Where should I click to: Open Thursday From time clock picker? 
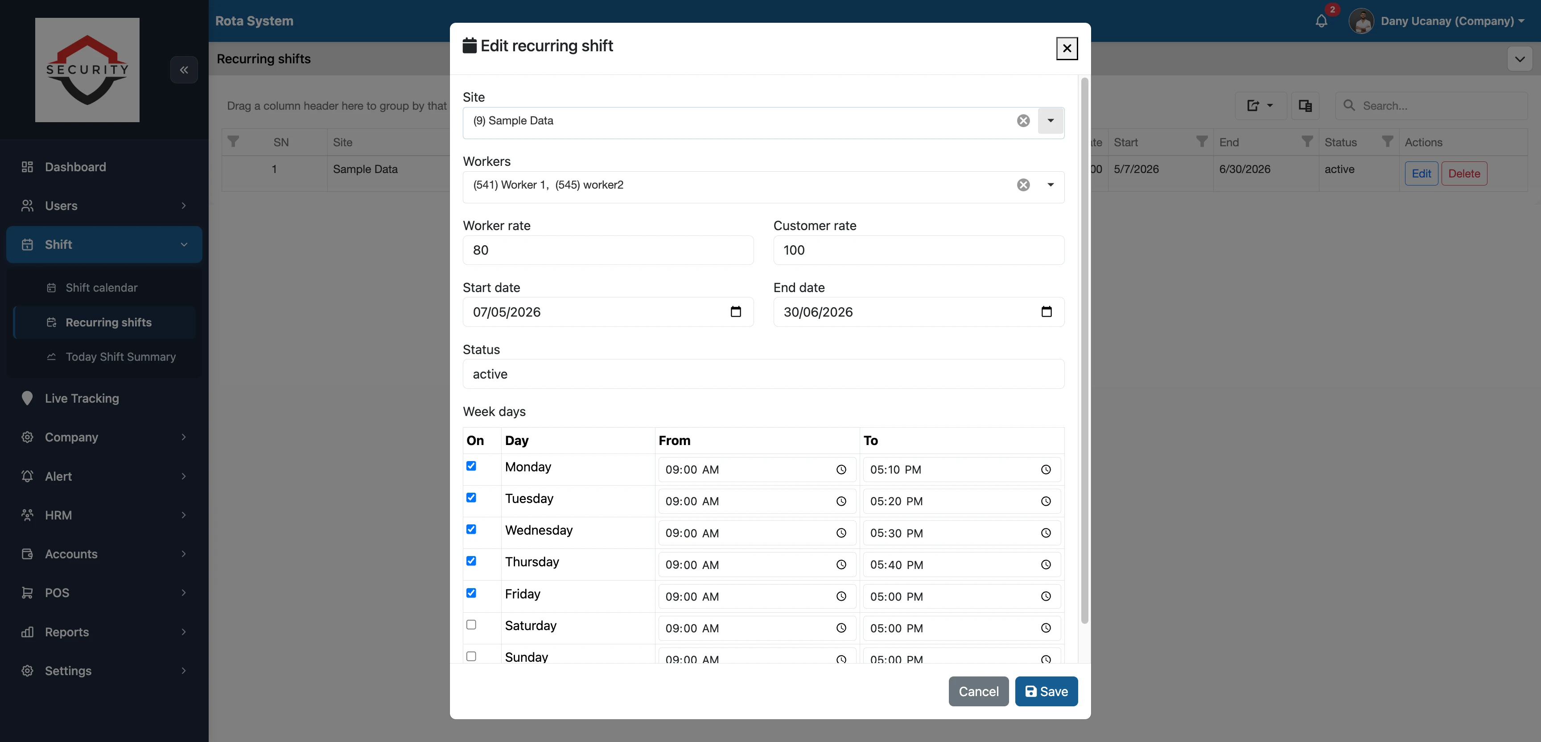pyautogui.click(x=841, y=565)
